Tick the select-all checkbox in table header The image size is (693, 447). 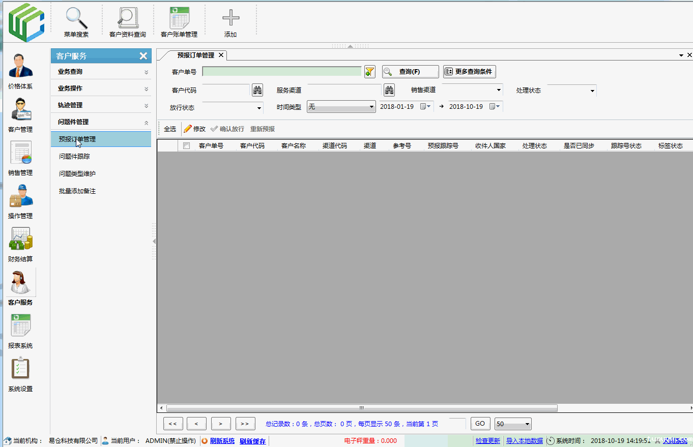point(186,146)
